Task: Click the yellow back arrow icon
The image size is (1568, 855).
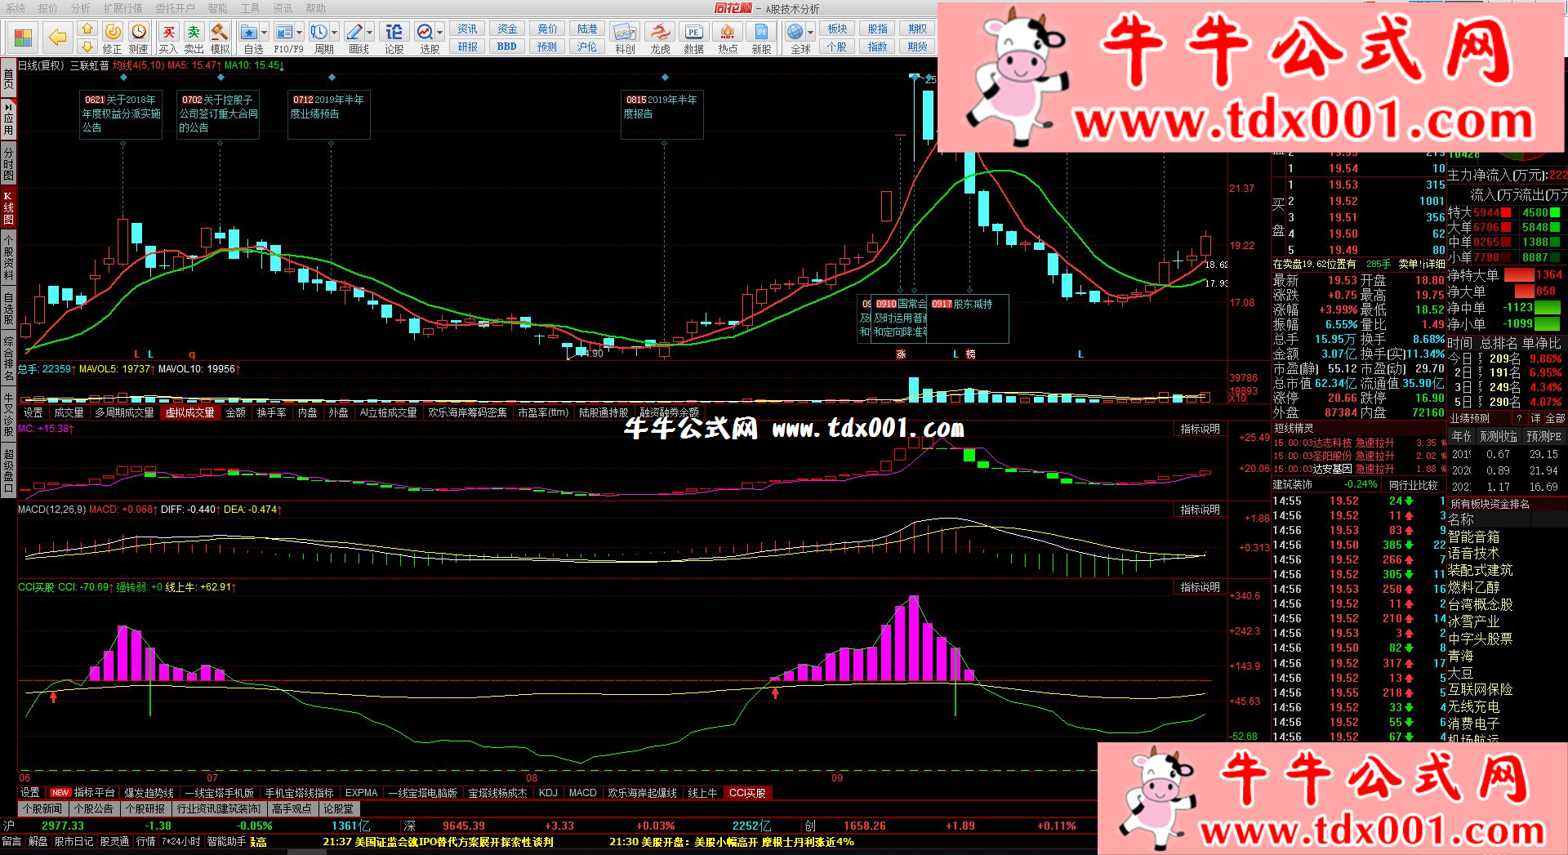Action: [x=57, y=37]
